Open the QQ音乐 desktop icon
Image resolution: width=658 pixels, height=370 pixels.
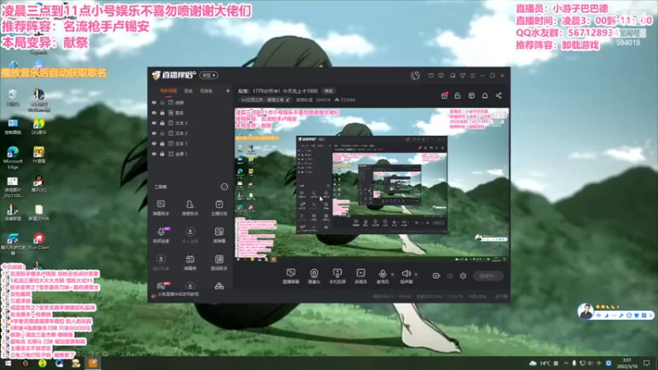click(x=39, y=127)
